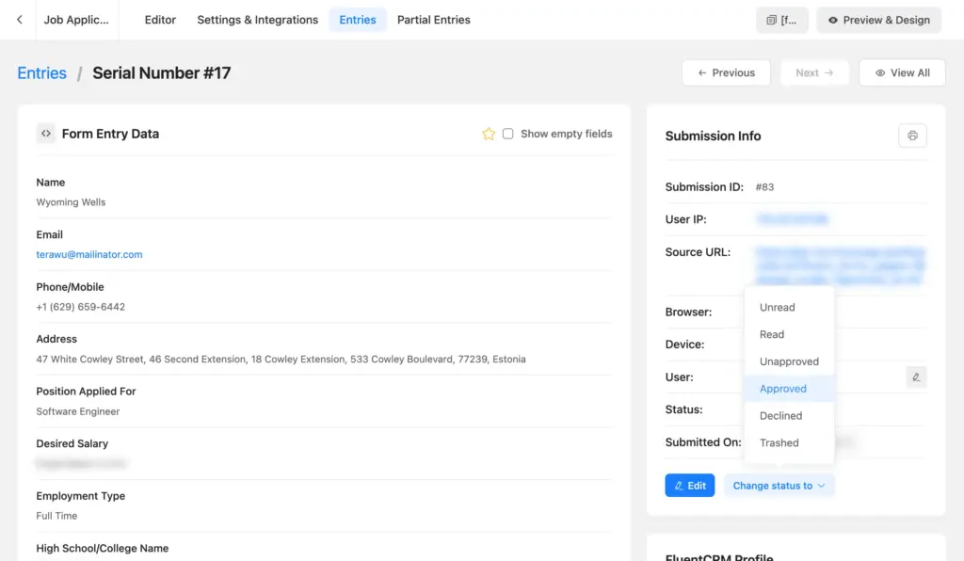This screenshot has height=561, width=964.
Task: Click the address text ending in Estonia
Action: (281, 359)
